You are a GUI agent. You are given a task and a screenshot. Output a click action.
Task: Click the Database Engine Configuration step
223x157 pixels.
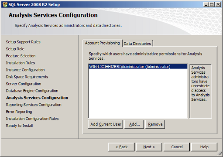coord(32,91)
